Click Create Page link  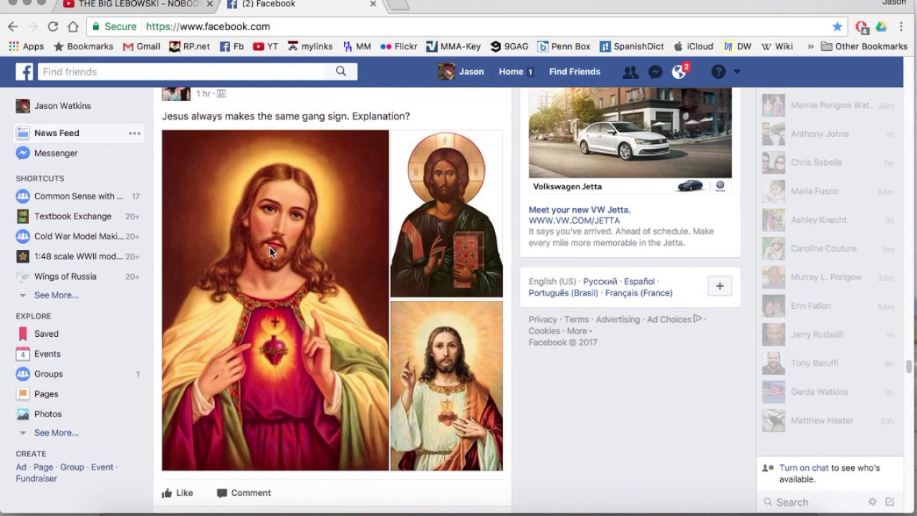coord(43,467)
